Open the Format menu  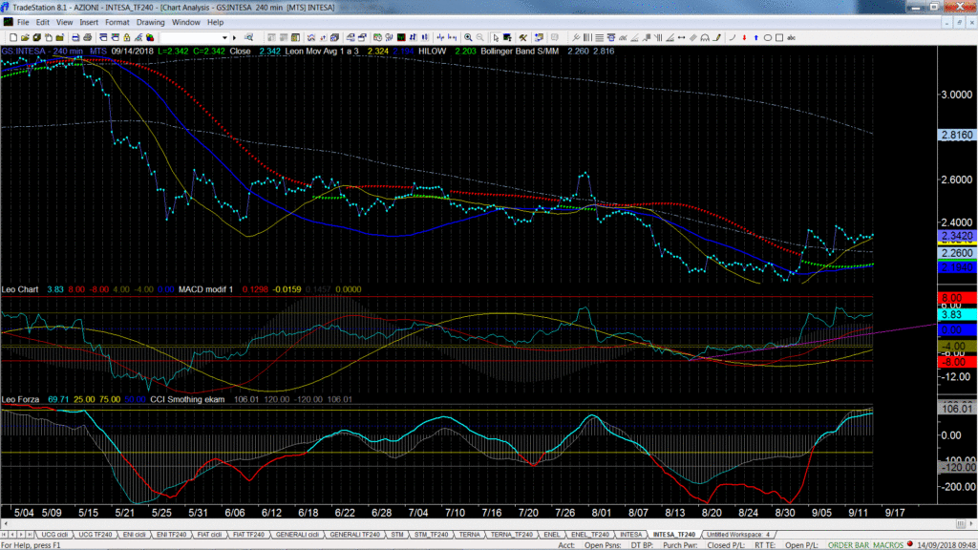tap(117, 23)
